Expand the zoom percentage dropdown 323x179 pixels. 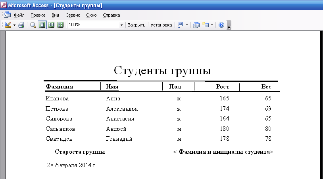(121, 25)
